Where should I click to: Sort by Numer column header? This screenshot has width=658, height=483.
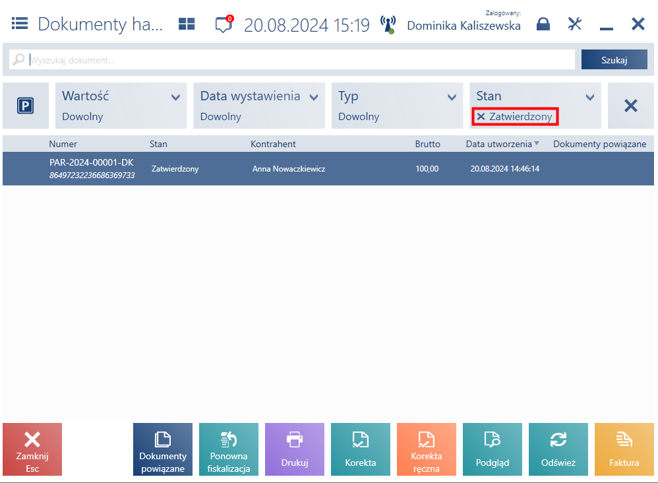[x=63, y=144]
